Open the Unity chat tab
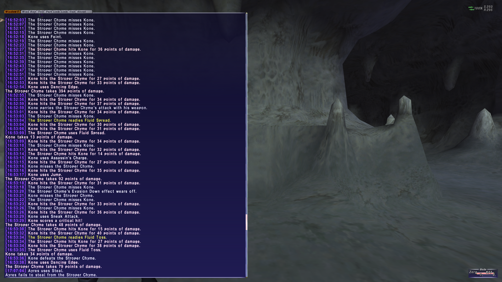This screenshot has width=502, height=282. click(x=72, y=12)
